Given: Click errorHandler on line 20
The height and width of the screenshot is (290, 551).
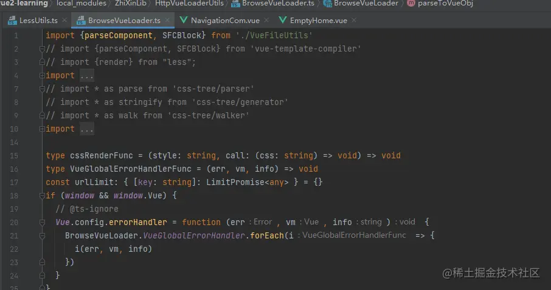Looking at the screenshot, I should (137, 222).
